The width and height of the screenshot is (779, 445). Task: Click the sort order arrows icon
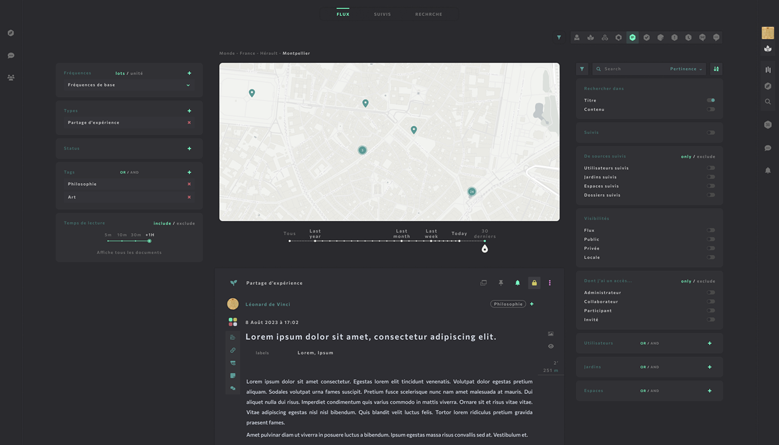tap(716, 69)
